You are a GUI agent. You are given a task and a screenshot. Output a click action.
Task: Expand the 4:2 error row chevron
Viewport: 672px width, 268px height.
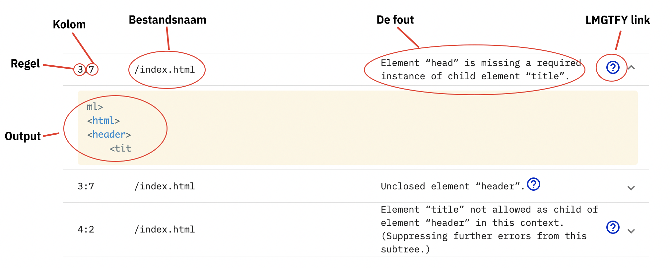click(631, 231)
